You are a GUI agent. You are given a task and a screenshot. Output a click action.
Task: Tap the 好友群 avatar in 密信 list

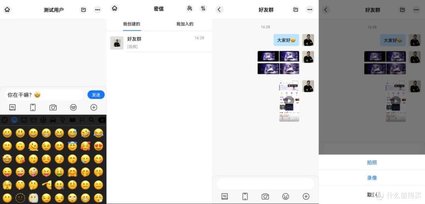117,43
